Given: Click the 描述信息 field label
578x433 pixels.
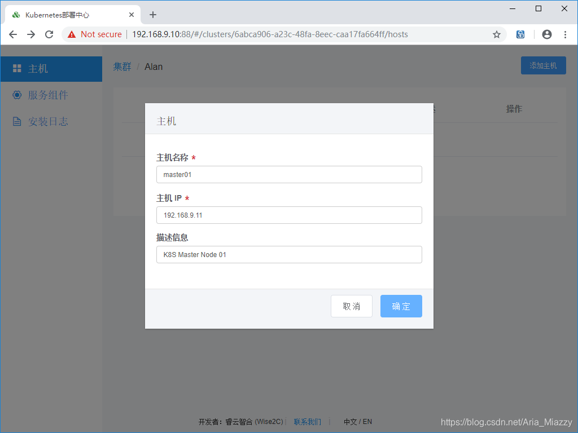Looking at the screenshot, I should point(173,237).
